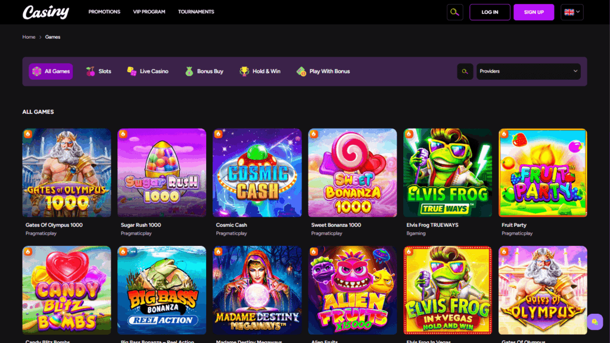This screenshot has height=343, width=610.
Task: Click the Bonus Buy money bag icon
Action: [189, 71]
